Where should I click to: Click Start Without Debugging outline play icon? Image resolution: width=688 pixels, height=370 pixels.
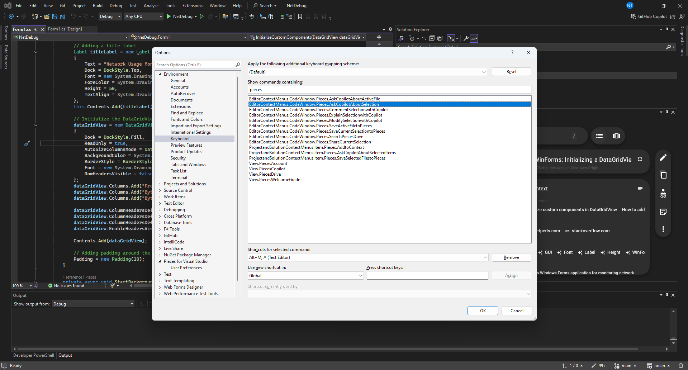pyautogui.click(x=202, y=16)
